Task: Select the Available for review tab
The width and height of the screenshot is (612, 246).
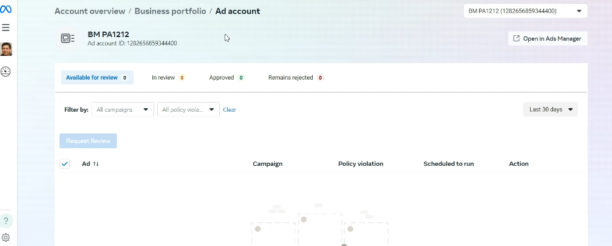Action: [97, 78]
